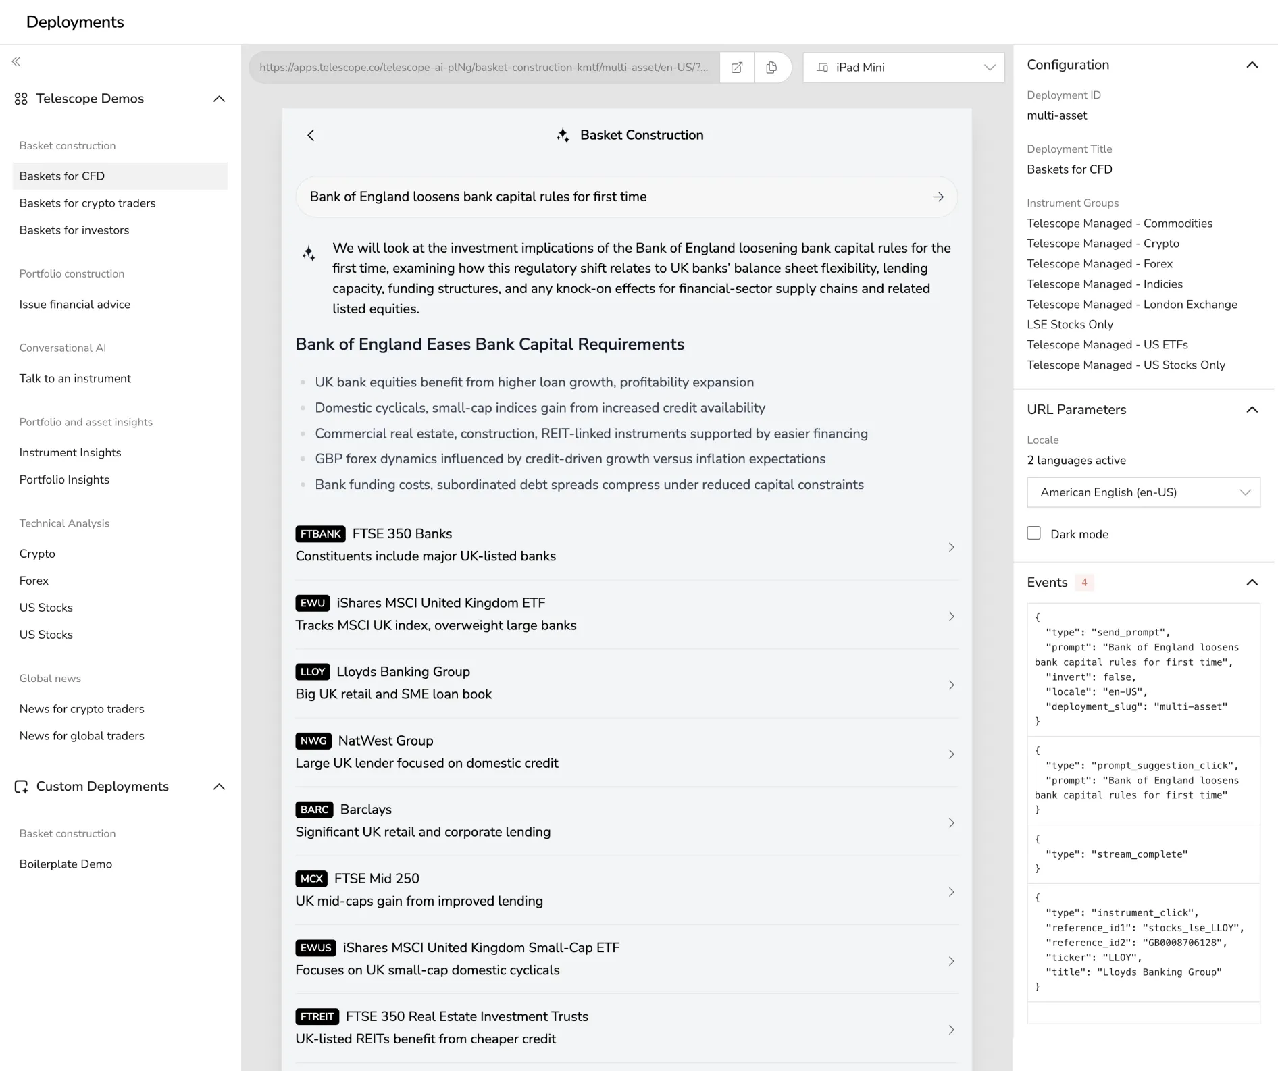This screenshot has height=1071, width=1278.
Task: Go back using the preview's back arrow
Action: click(311, 135)
